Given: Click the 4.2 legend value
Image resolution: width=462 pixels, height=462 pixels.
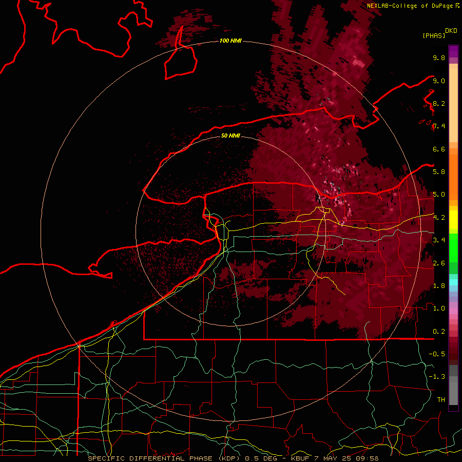Looking at the screenshot, I should [x=439, y=218].
